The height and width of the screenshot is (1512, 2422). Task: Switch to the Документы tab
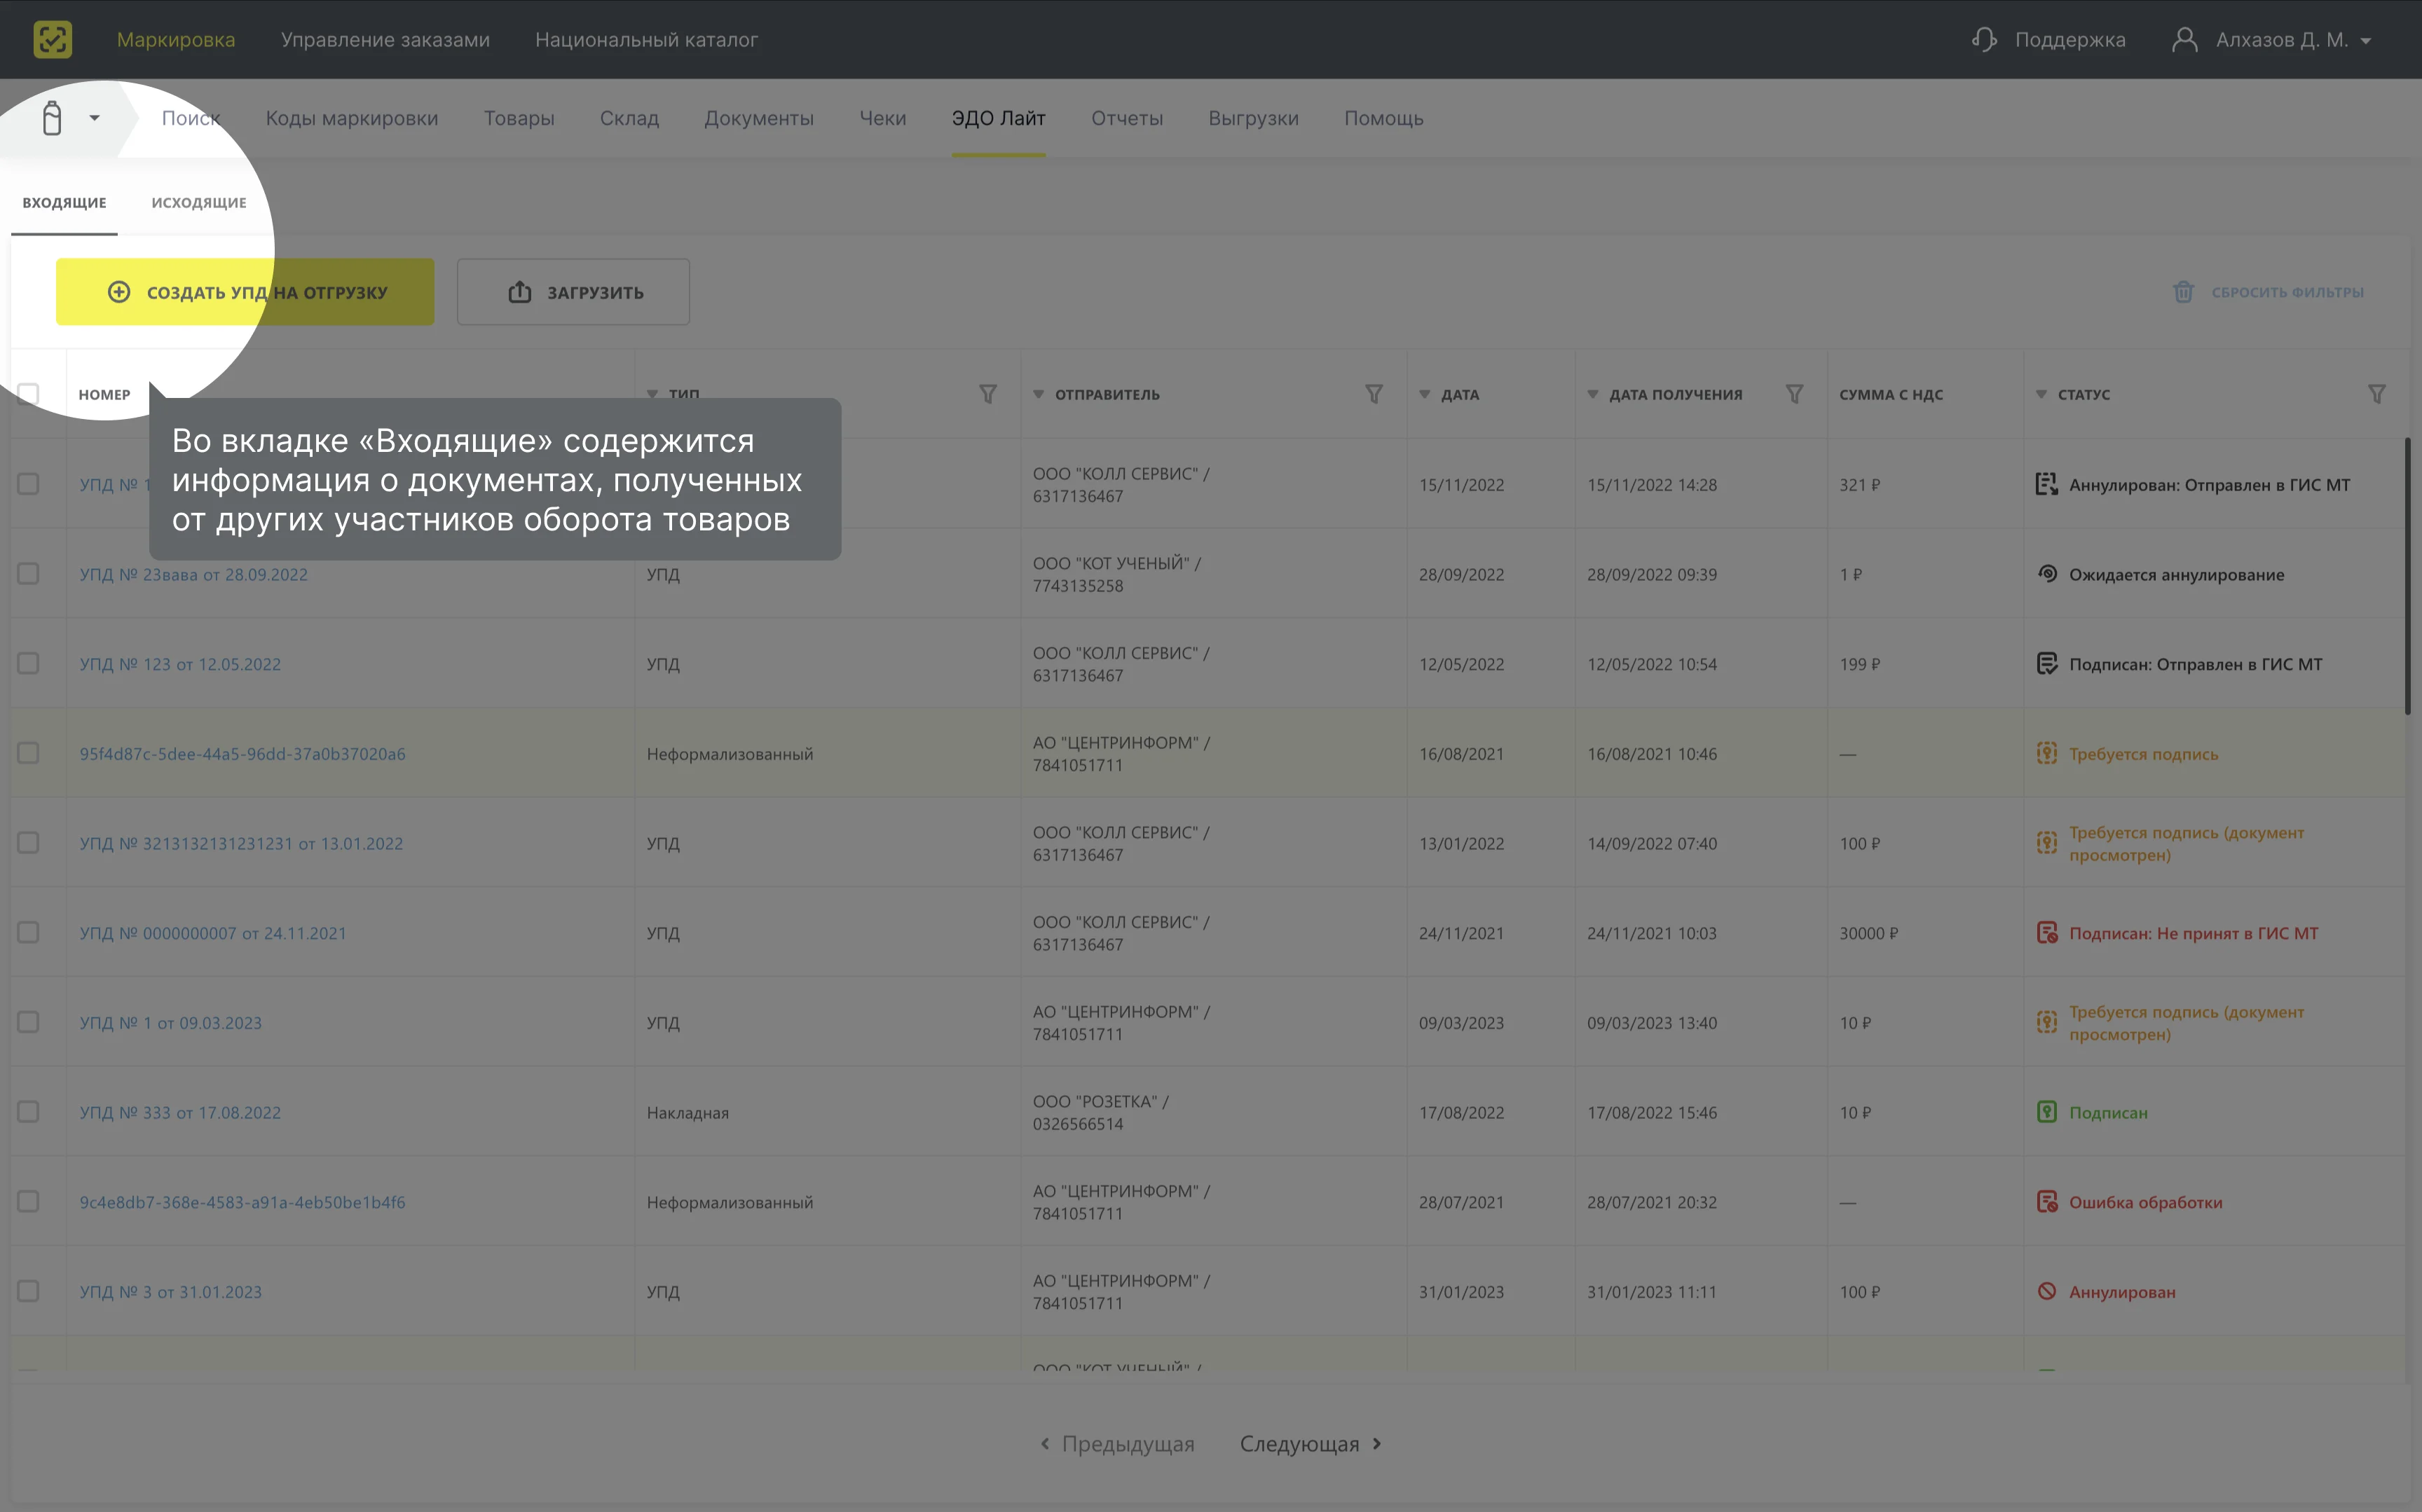pos(759,118)
